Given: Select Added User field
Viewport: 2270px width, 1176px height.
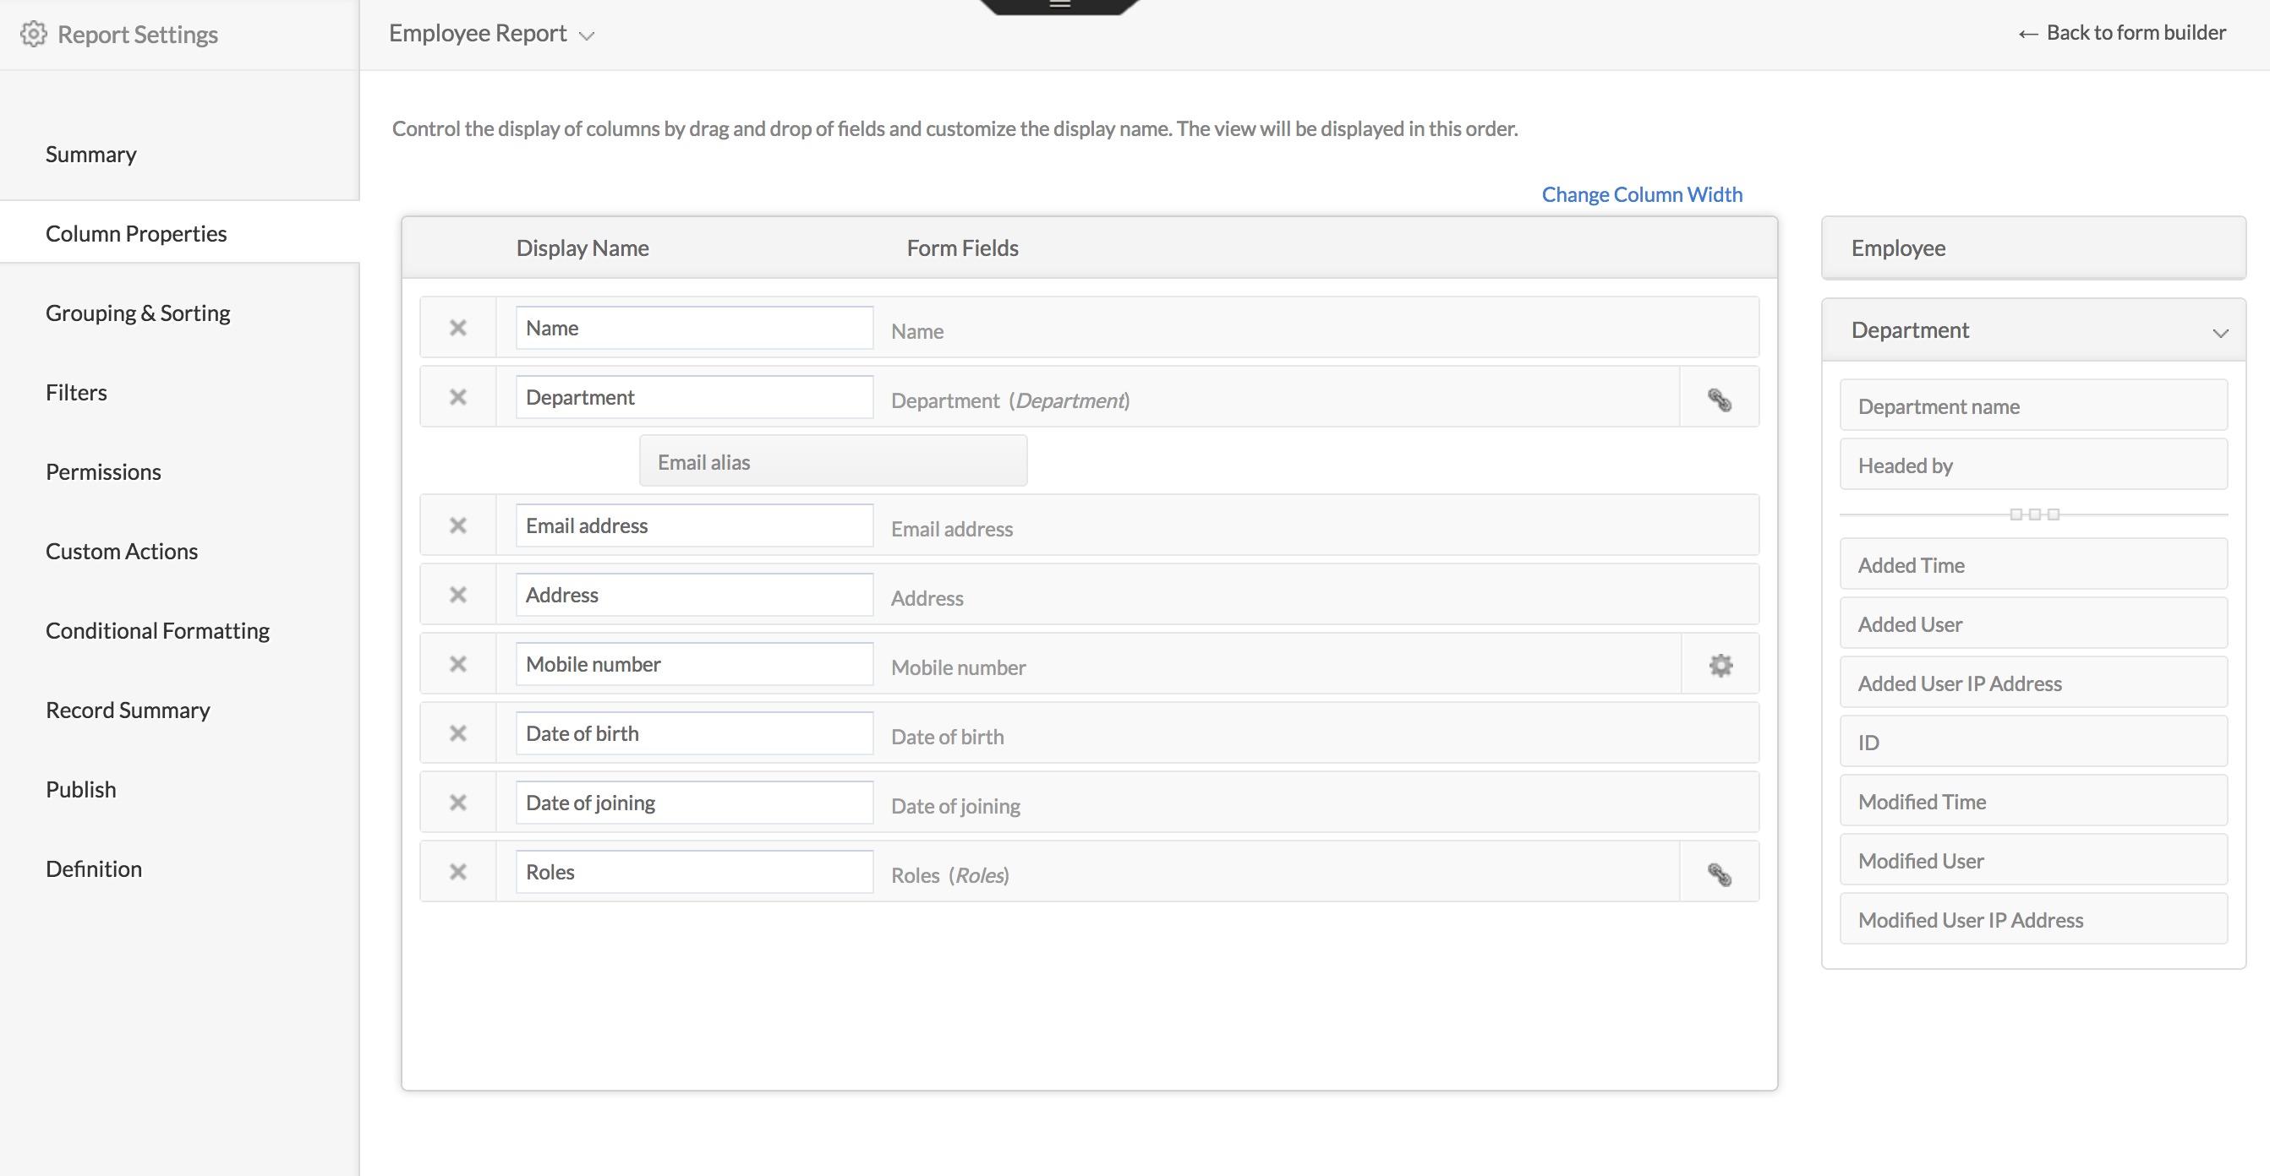Looking at the screenshot, I should click(2033, 623).
